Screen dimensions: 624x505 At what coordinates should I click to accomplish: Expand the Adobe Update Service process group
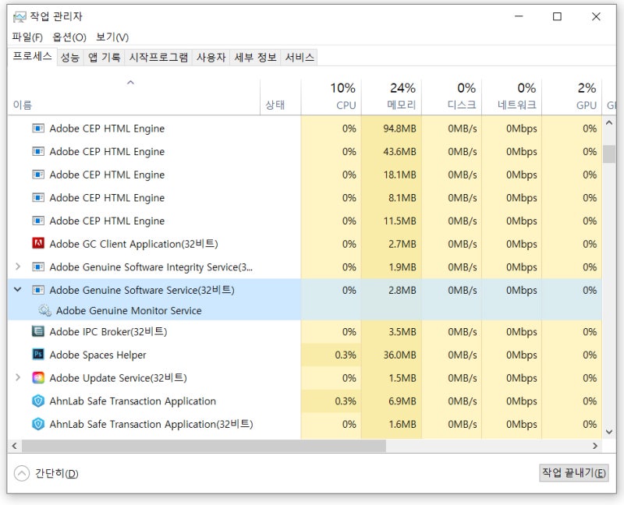tap(17, 377)
